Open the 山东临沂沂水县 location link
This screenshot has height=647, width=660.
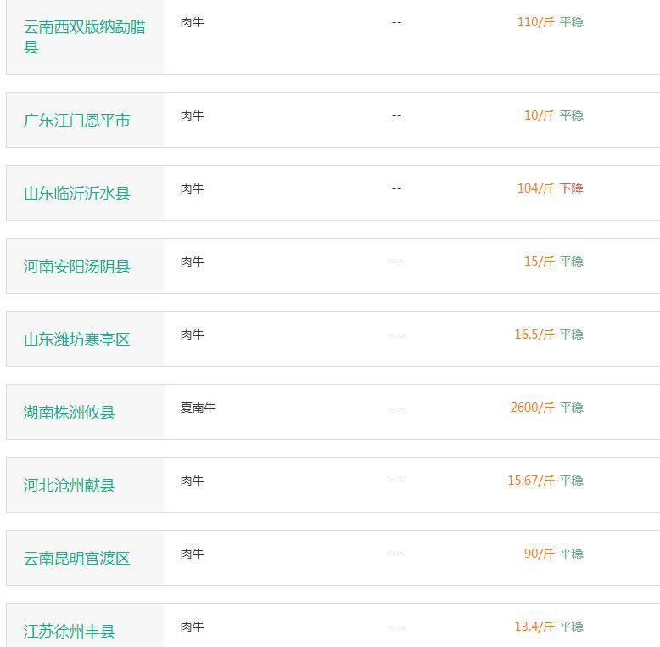[76, 194]
